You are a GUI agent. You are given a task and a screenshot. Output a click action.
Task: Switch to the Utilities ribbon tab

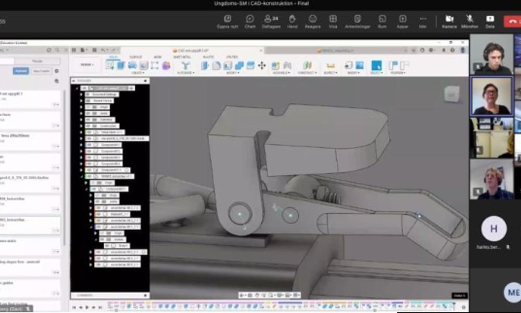coord(232,57)
